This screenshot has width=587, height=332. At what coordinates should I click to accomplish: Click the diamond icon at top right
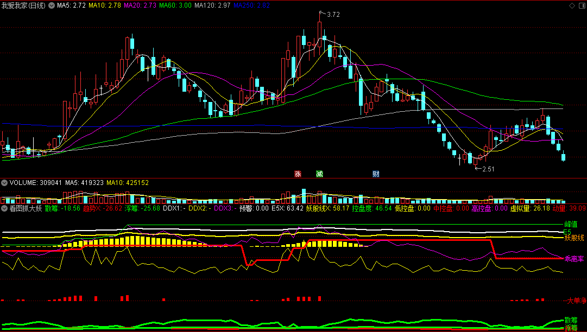572,5
